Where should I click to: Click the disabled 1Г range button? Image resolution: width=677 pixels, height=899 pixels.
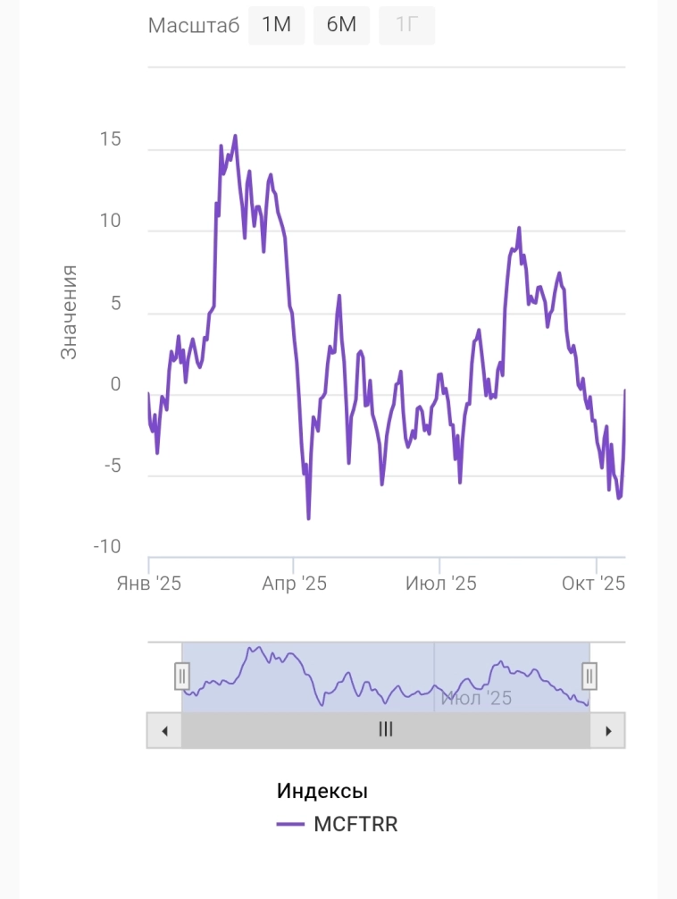(407, 25)
